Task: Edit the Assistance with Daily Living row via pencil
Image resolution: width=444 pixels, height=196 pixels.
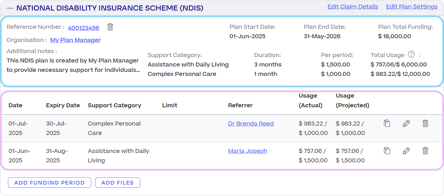Action: (x=406, y=151)
